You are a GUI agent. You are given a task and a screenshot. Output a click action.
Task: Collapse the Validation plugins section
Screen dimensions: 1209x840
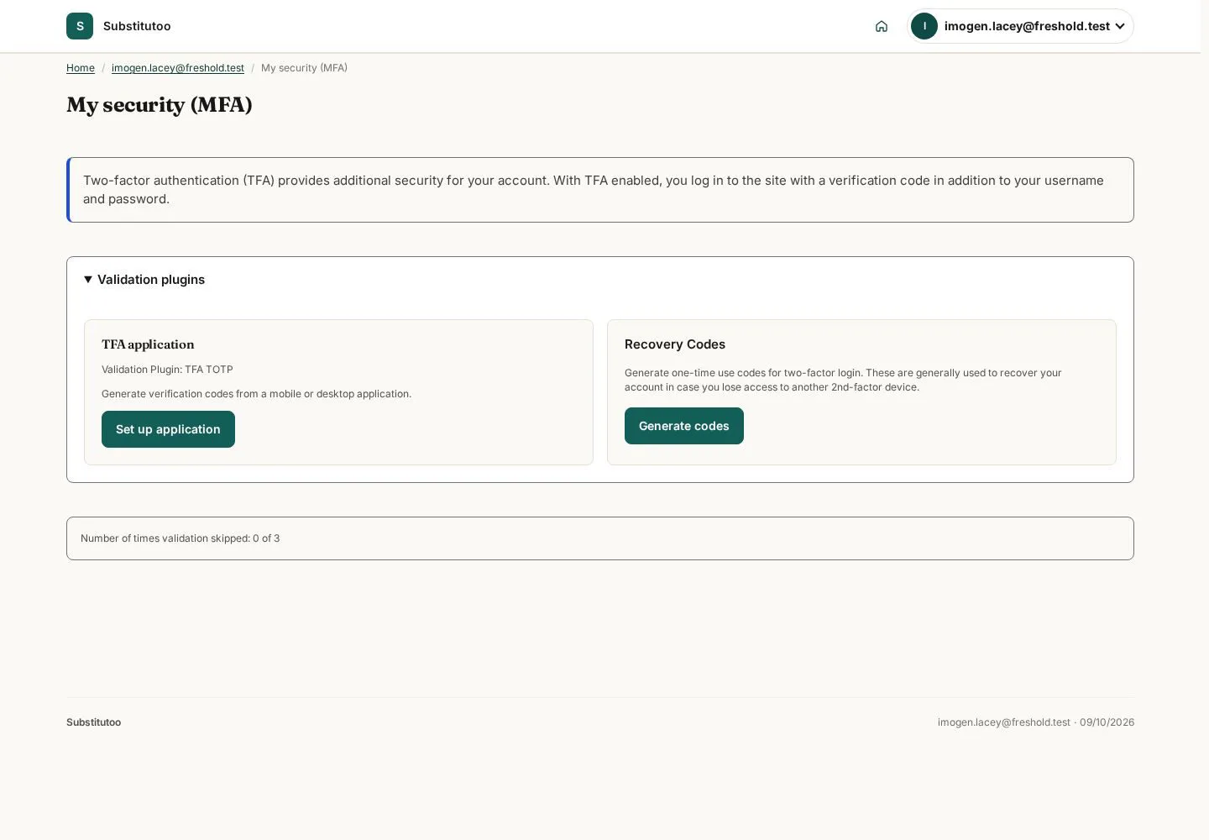pos(144,280)
